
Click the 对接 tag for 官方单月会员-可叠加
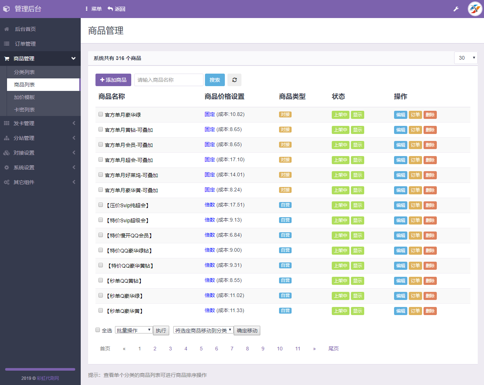285,145
